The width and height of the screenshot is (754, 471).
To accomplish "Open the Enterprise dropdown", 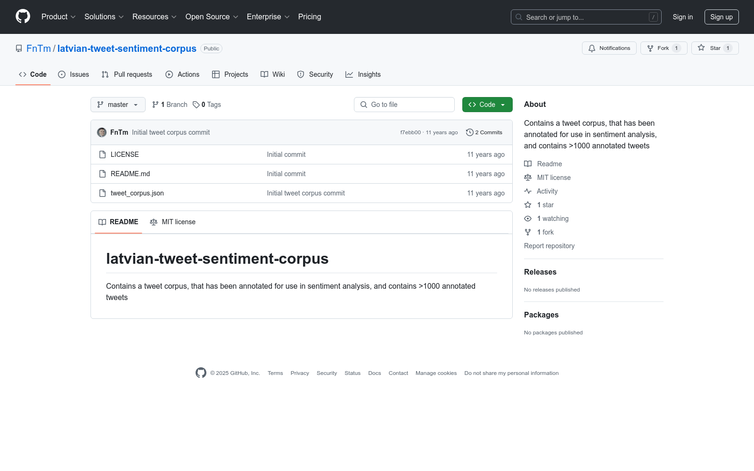I will pyautogui.click(x=268, y=16).
